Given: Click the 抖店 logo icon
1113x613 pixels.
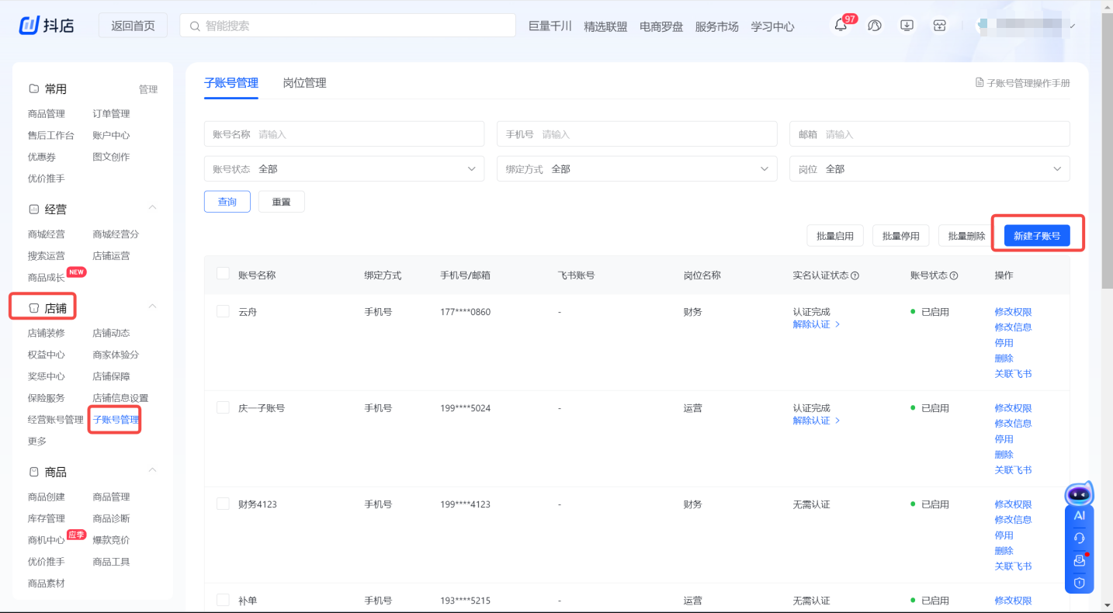Looking at the screenshot, I should [29, 25].
